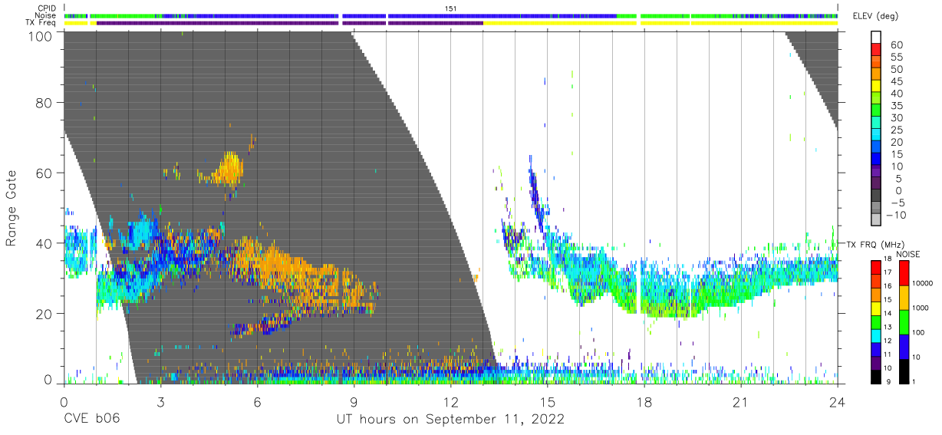Viewport: 942px width, 435px height.
Task: Click the '100' tick label on Range Gate axis
Action: [x=41, y=35]
